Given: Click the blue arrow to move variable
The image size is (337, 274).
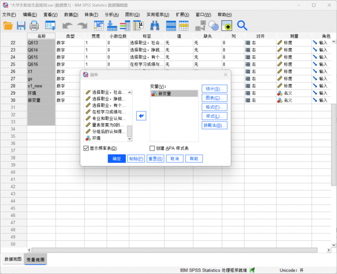Looking at the screenshot, I should pyautogui.click(x=141, y=115).
